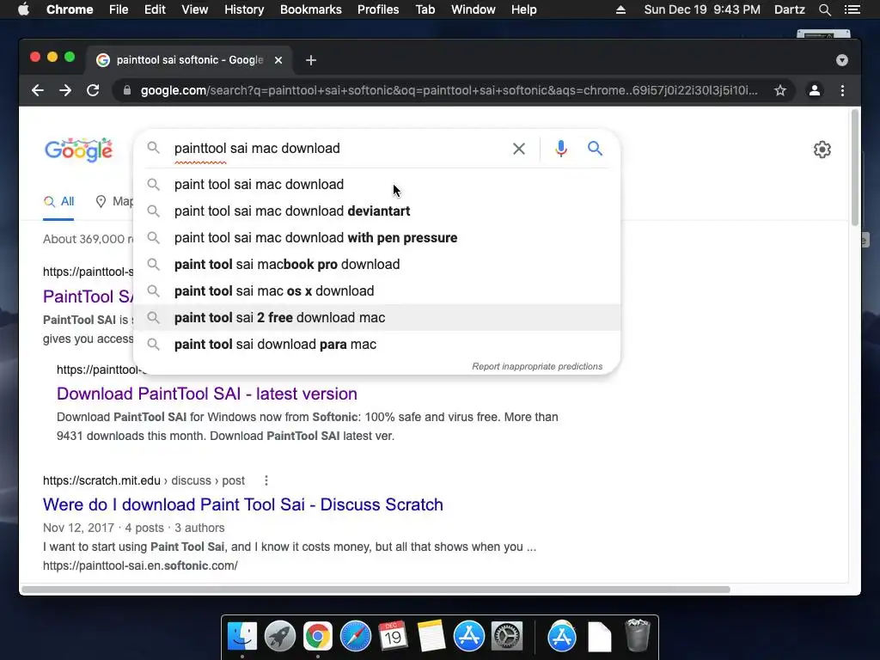Viewport: 880px width, 660px height.
Task: Open Notes app in the Dock
Action: (x=431, y=637)
